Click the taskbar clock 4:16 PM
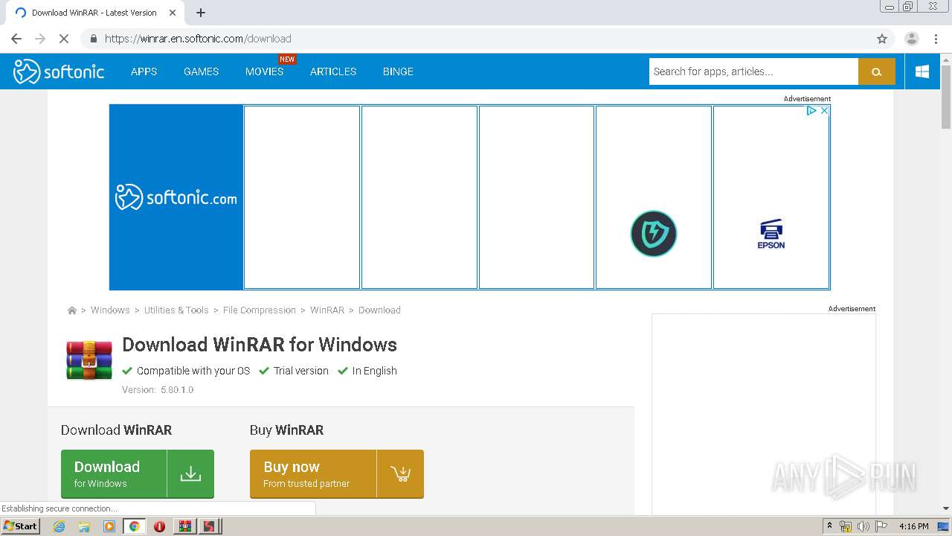952x536 pixels. click(913, 526)
